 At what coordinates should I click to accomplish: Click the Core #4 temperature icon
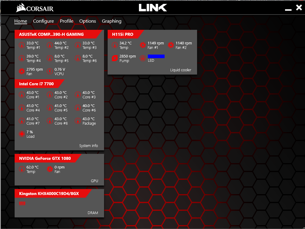click(21, 108)
